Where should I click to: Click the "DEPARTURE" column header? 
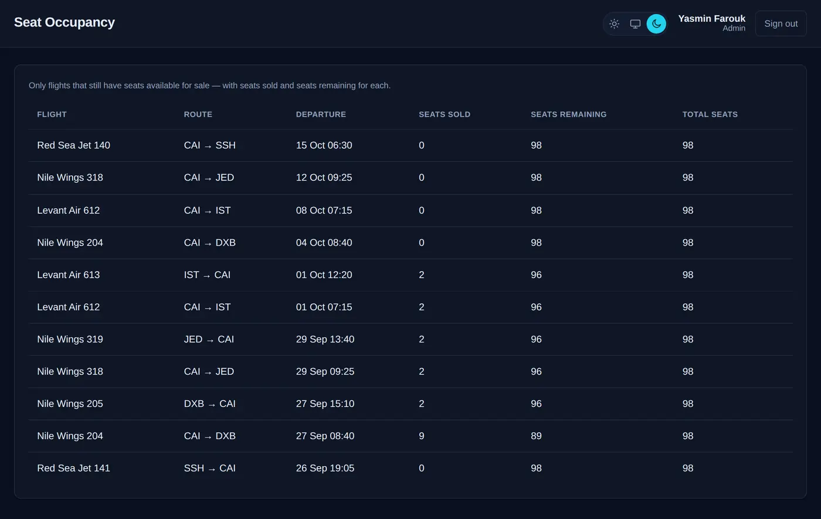tap(321, 114)
